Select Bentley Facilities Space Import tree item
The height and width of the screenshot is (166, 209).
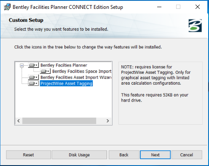click(x=82, y=71)
